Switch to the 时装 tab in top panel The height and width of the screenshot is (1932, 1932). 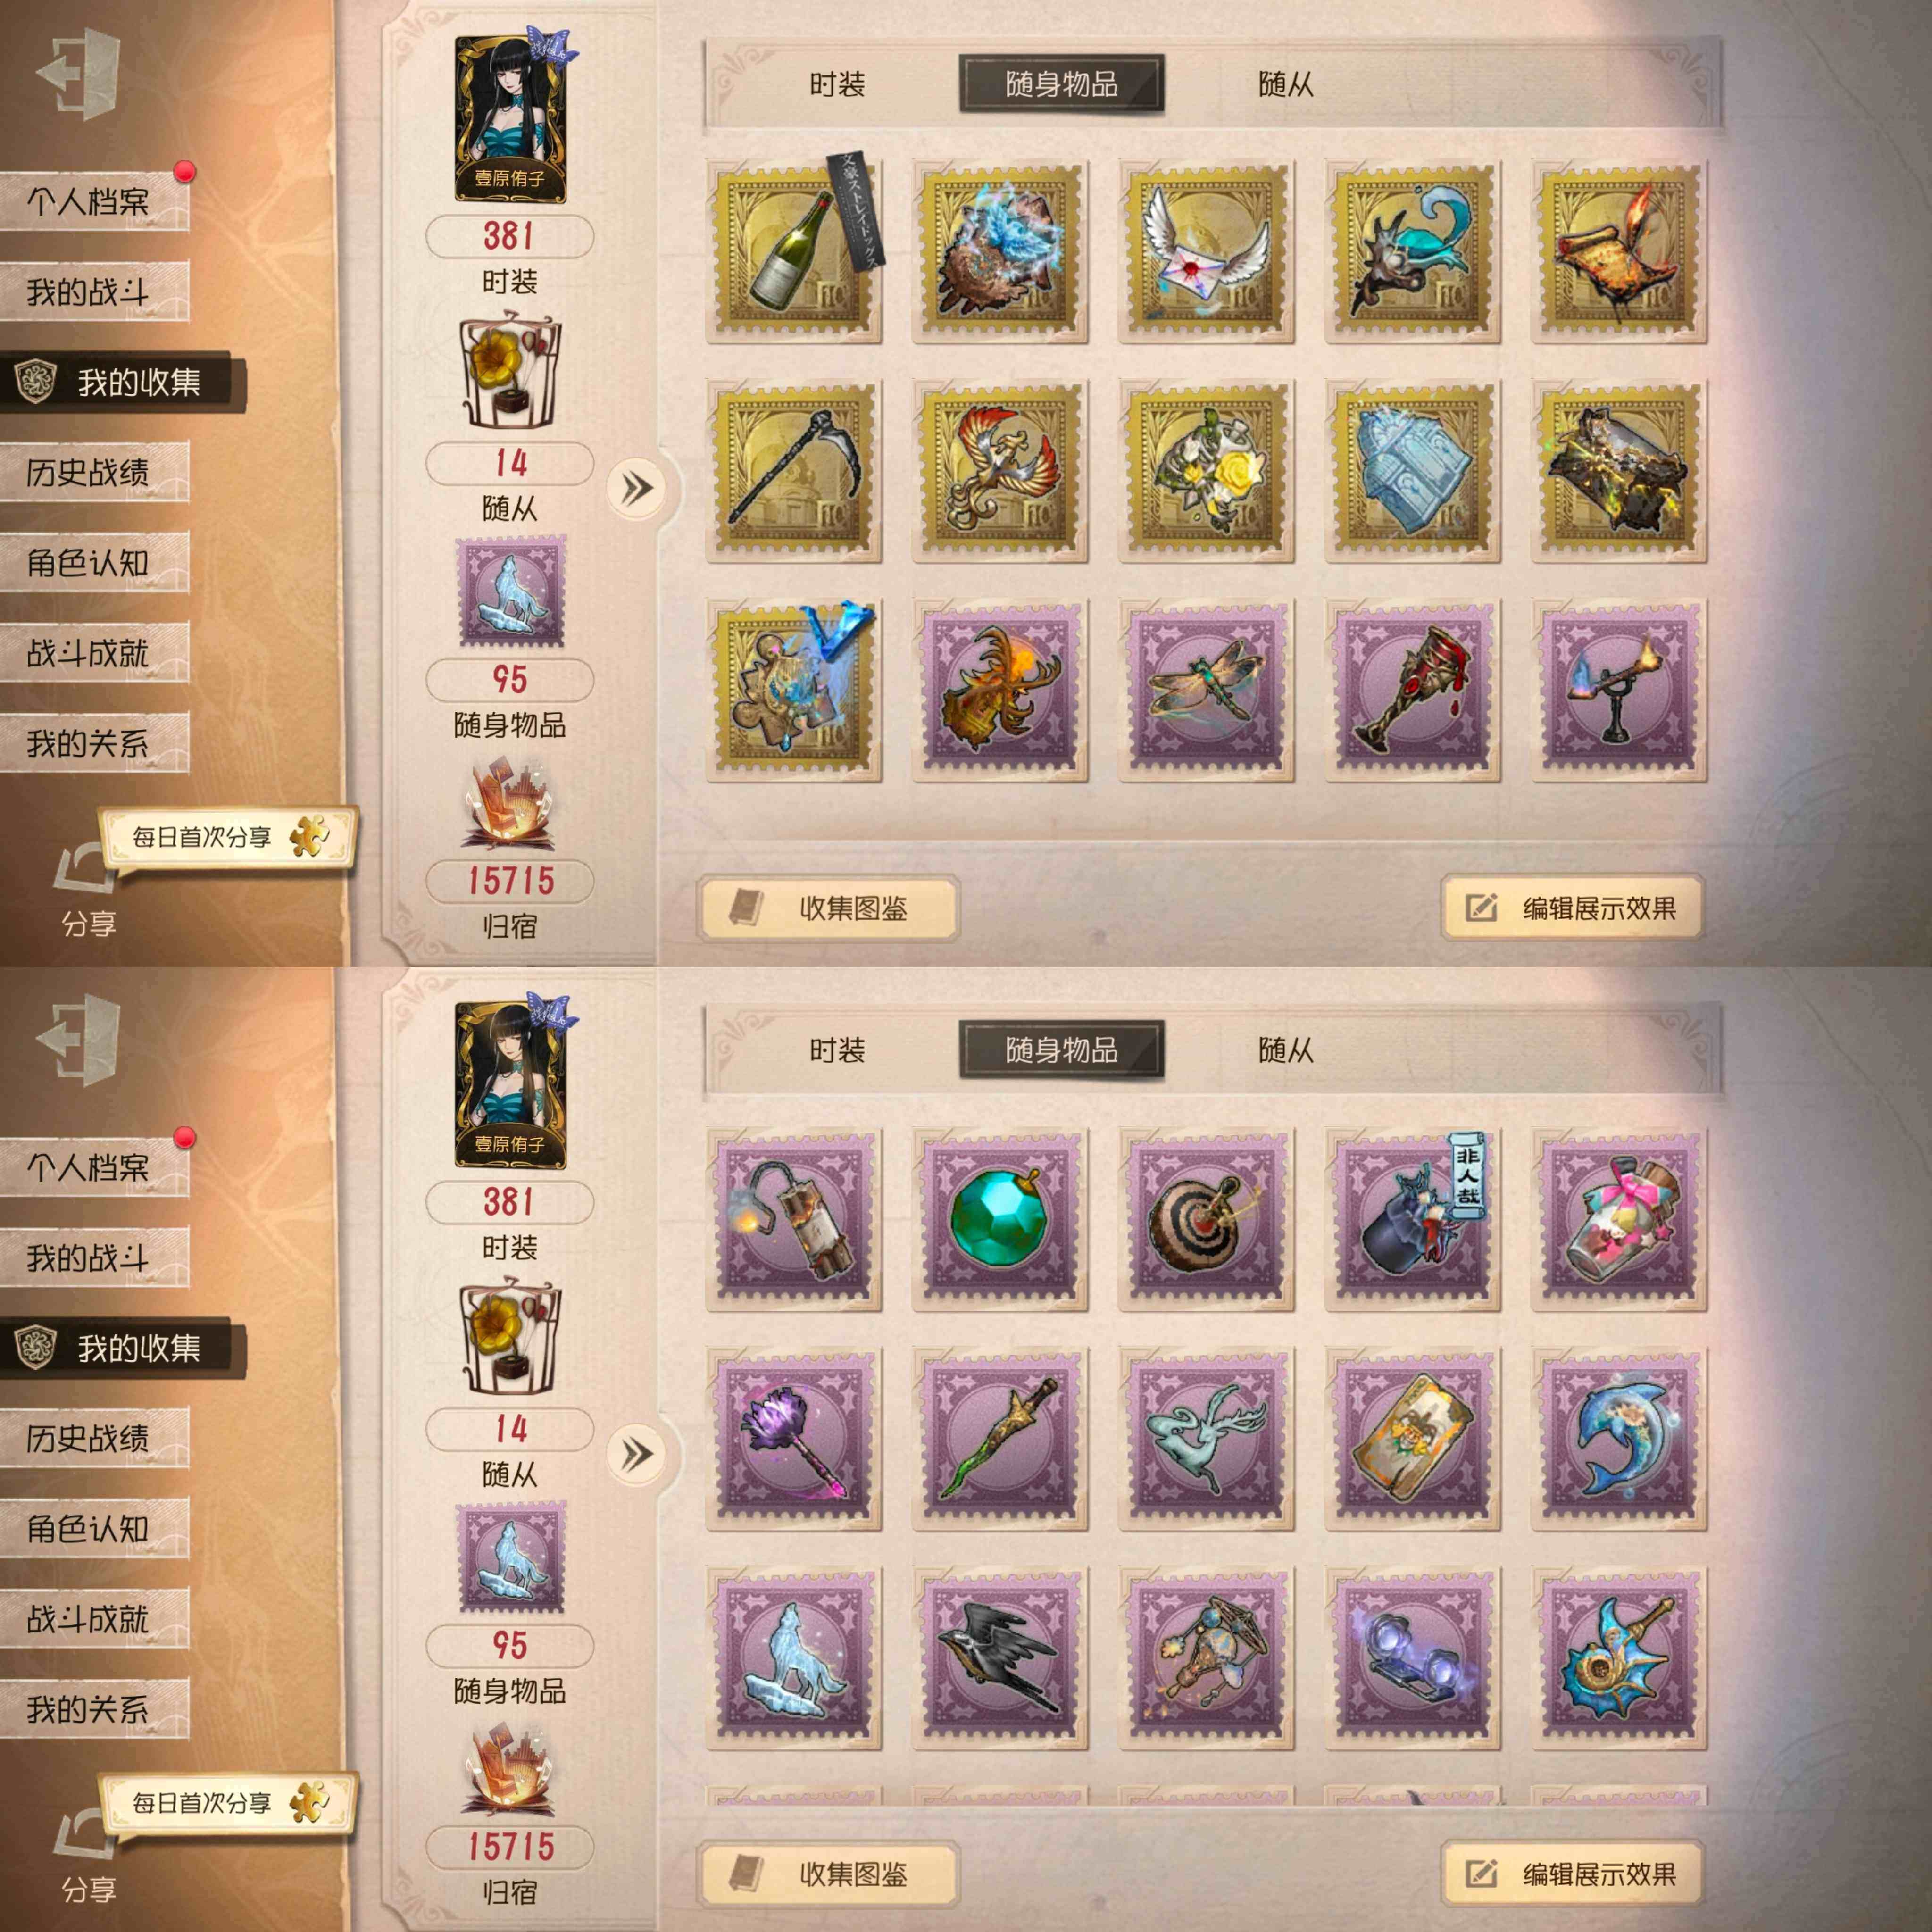tap(837, 84)
